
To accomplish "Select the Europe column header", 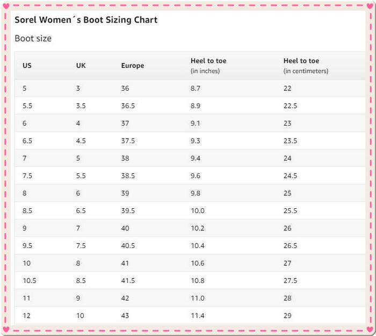I will click(133, 65).
